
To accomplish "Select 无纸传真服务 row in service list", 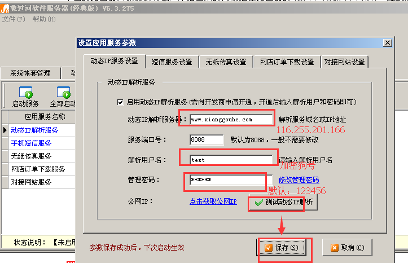I will [x=42, y=156].
